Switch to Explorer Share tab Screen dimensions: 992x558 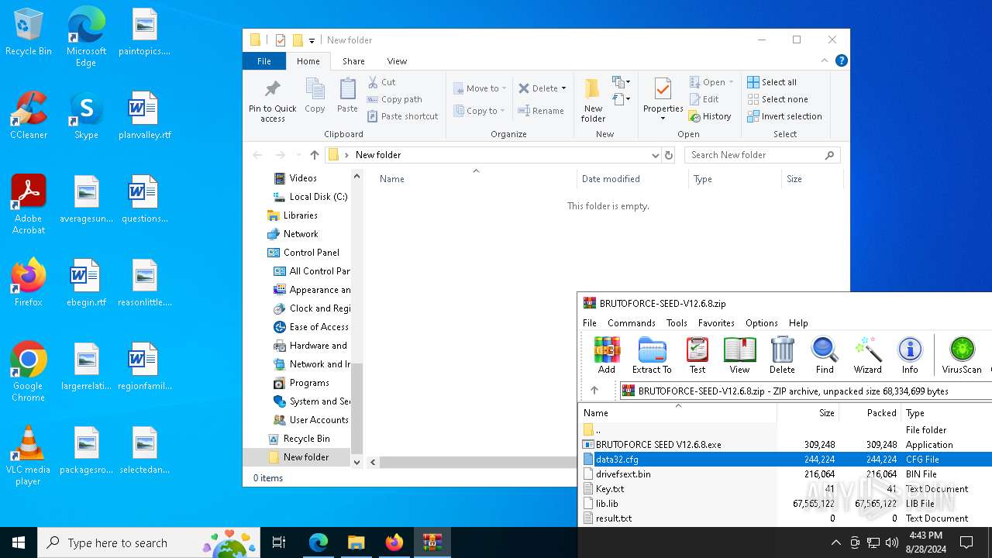[x=353, y=61]
